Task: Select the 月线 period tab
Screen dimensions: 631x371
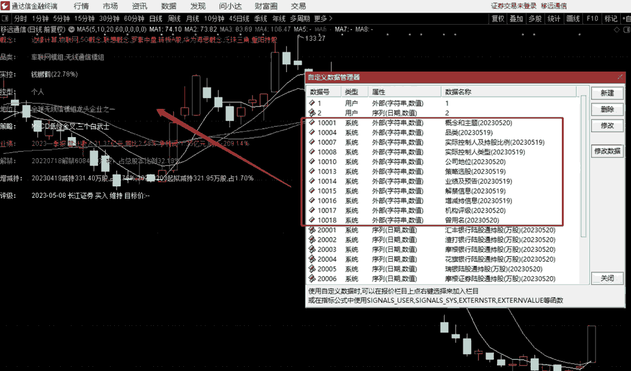Action: [x=192, y=19]
